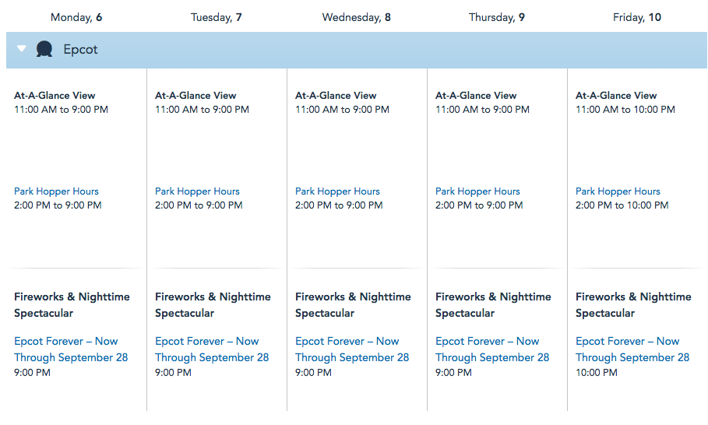Click the Epcot park icon
The width and height of the screenshot is (708, 425).
(44, 50)
